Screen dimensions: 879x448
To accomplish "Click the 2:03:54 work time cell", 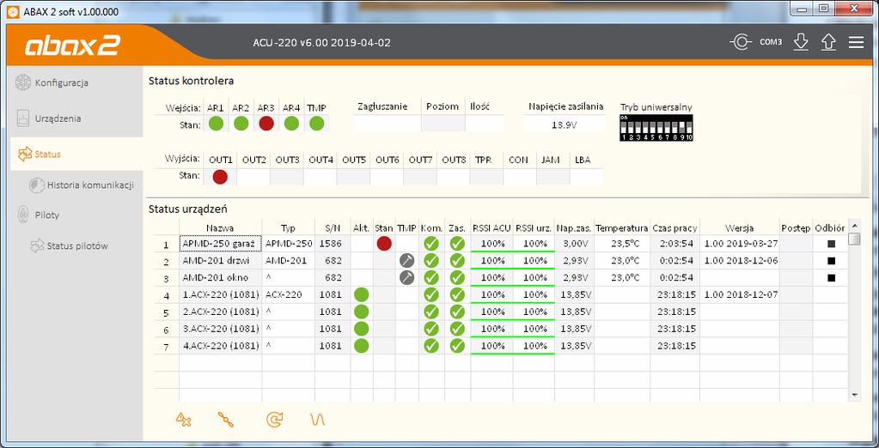I will coord(675,244).
